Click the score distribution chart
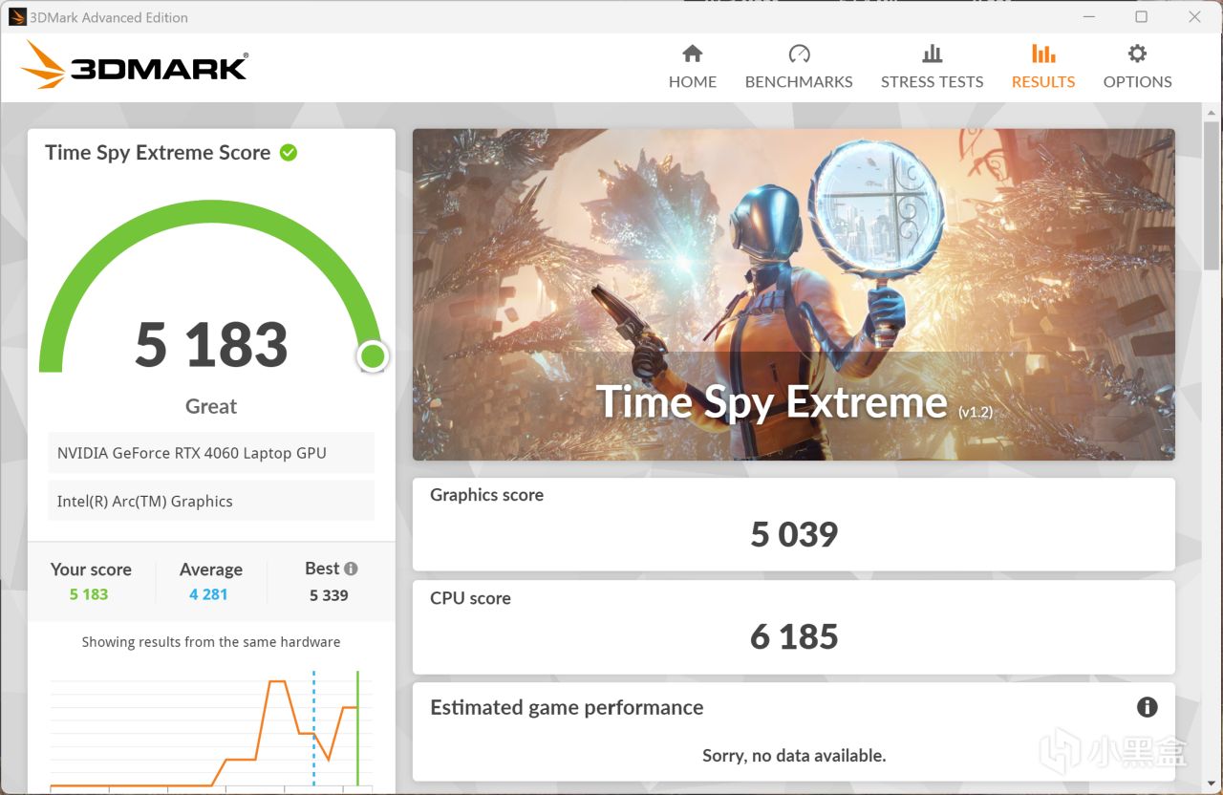The width and height of the screenshot is (1223, 795). point(210,729)
